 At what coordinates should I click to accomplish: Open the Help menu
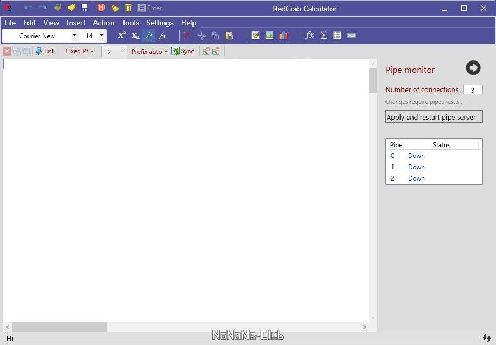189,23
